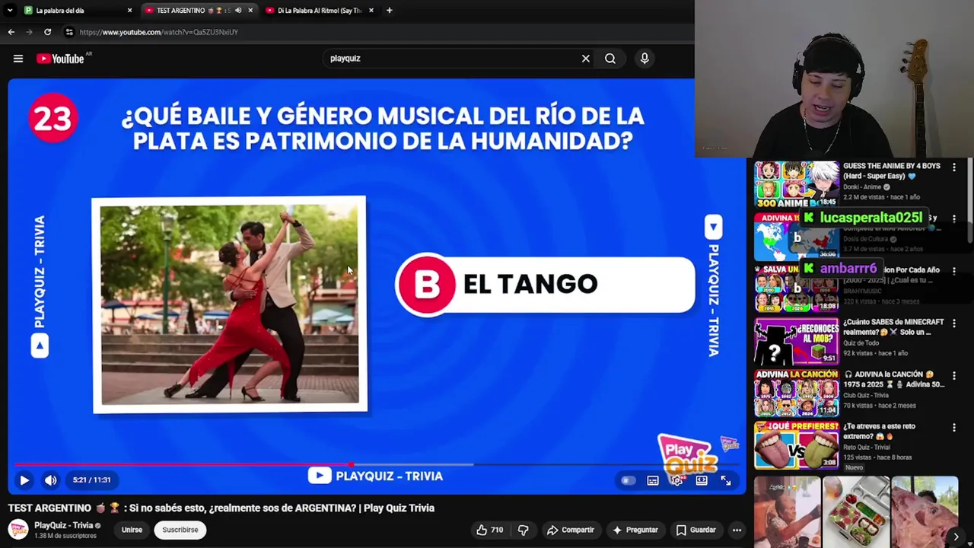Image resolution: width=974 pixels, height=548 pixels.
Task: Click the Unirse membership button
Action: click(132, 530)
